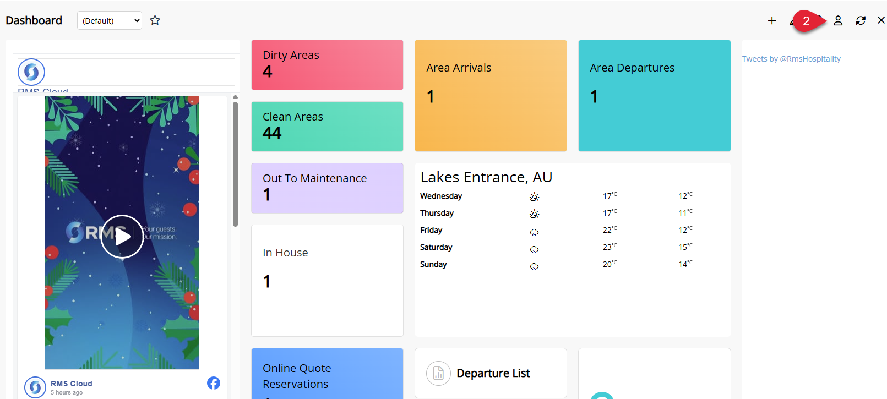Play the RMS Cloud video
This screenshot has height=399, width=887.
coord(122,237)
